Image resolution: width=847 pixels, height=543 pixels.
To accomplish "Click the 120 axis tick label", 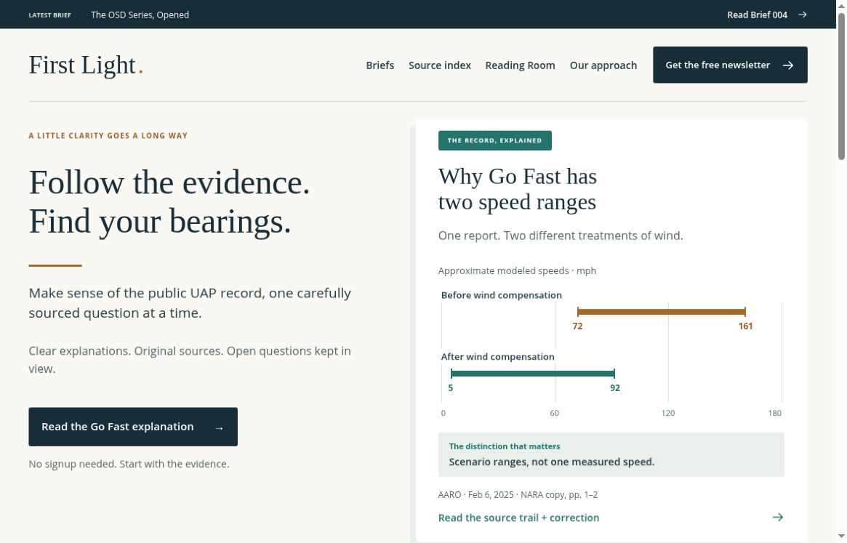I will coord(668,414).
